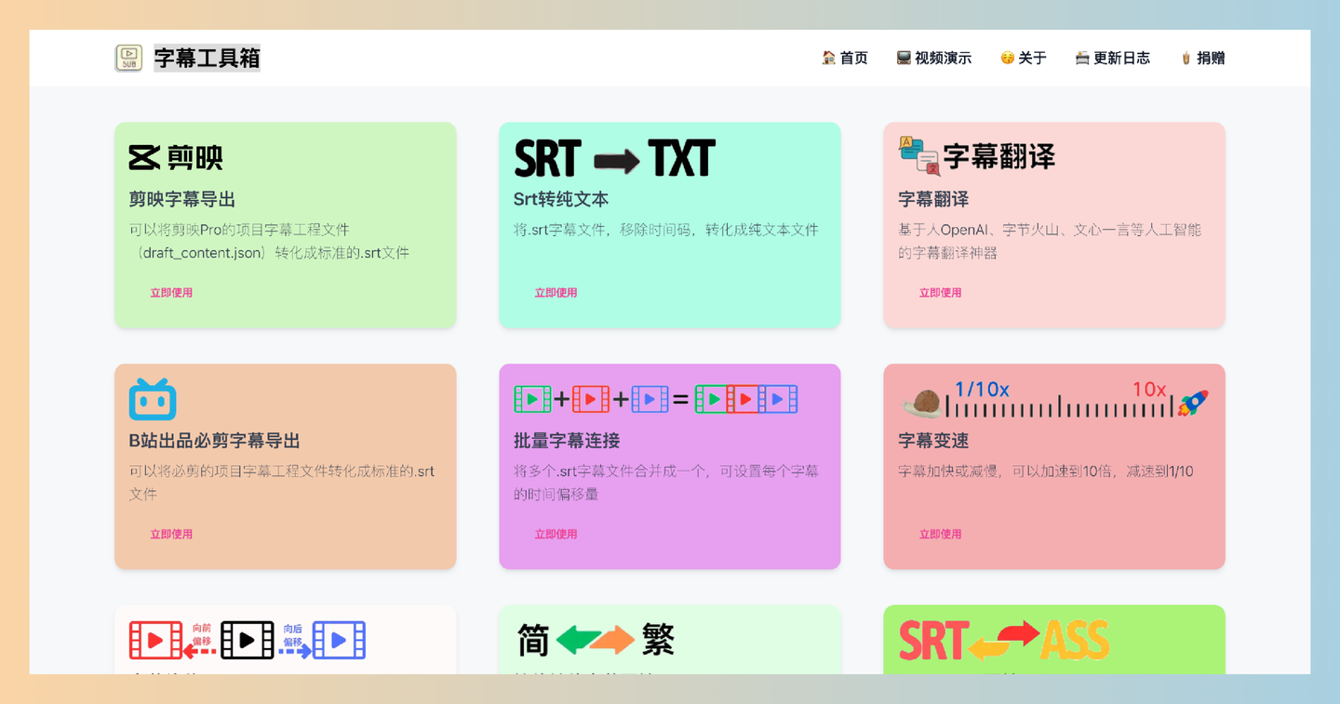Screen dimensions: 1340x704
Task: Click the Bilibili TV logo icon
Action: point(153,399)
